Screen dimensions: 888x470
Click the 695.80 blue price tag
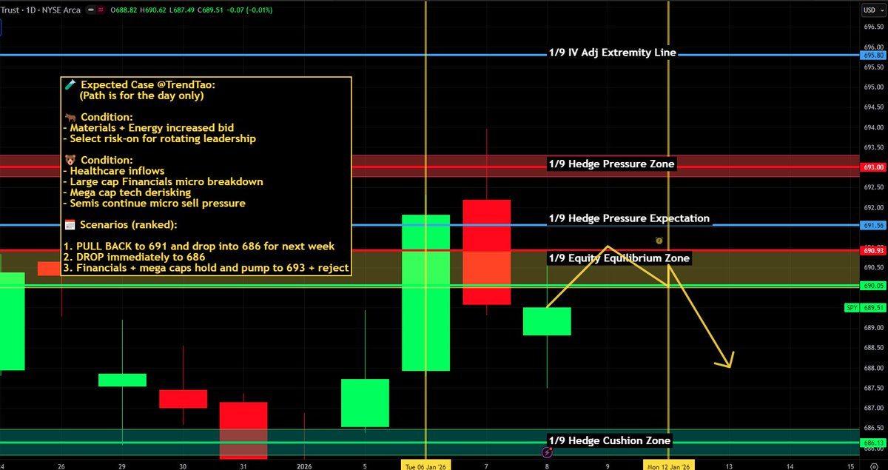pos(872,55)
